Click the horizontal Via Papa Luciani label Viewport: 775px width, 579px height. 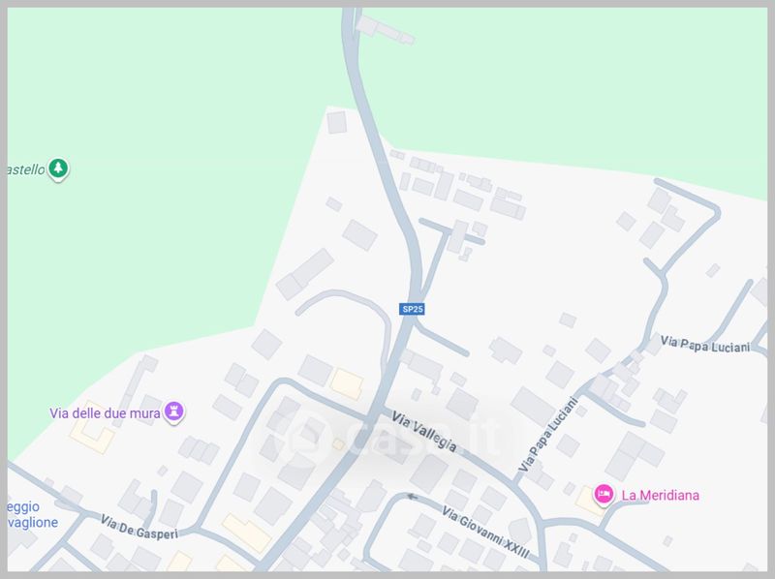(x=705, y=345)
